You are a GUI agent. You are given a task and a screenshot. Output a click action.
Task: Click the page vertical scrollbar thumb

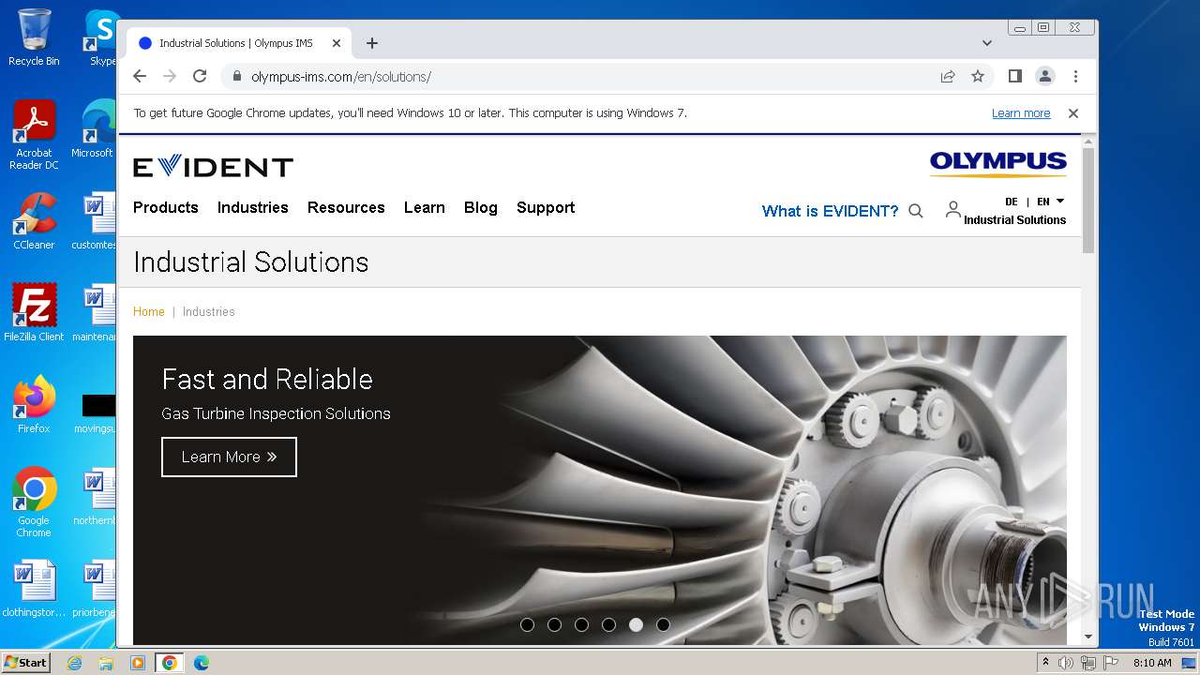1087,200
